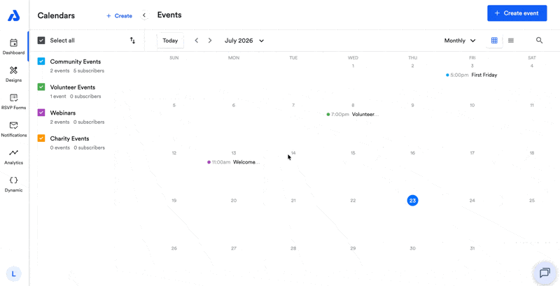
Task: Uncheck the Community Events calendar
Action: pyautogui.click(x=41, y=62)
